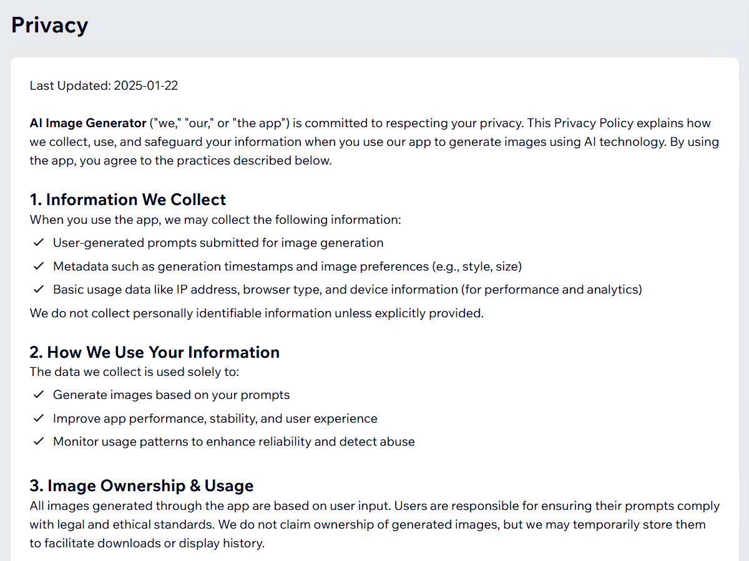Screen dimensions: 749x561
Task: Click the User-generated prompts list text
Action: (x=218, y=242)
